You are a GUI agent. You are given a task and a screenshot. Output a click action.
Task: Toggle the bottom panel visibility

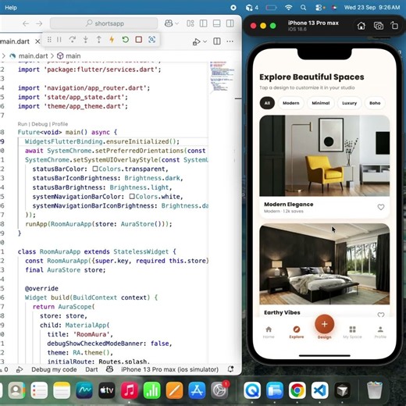(x=216, y=23)
